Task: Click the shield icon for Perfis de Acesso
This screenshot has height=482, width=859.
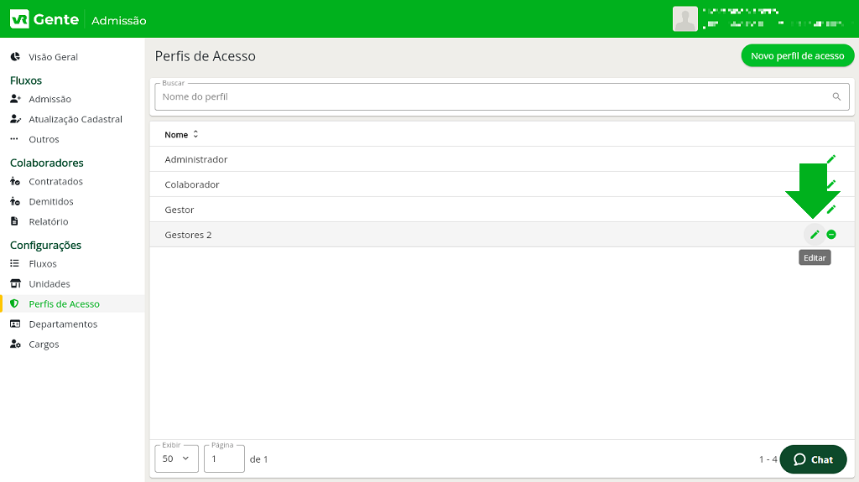Action: point(14,304)
